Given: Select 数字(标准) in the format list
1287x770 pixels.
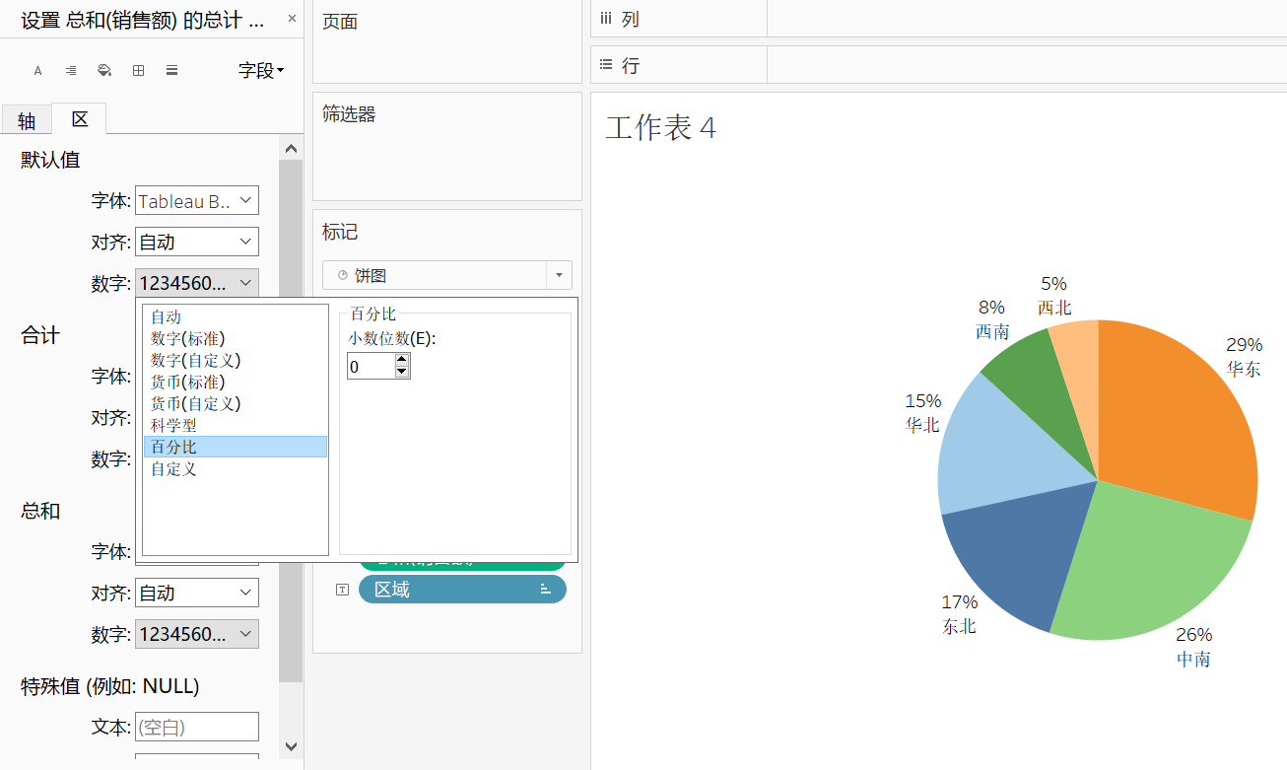Looking at the screenshot, I should click(x=235, y=339).
